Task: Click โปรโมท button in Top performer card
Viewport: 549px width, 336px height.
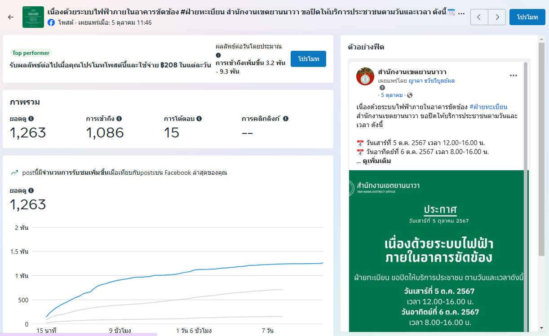Action: point(308,59)
